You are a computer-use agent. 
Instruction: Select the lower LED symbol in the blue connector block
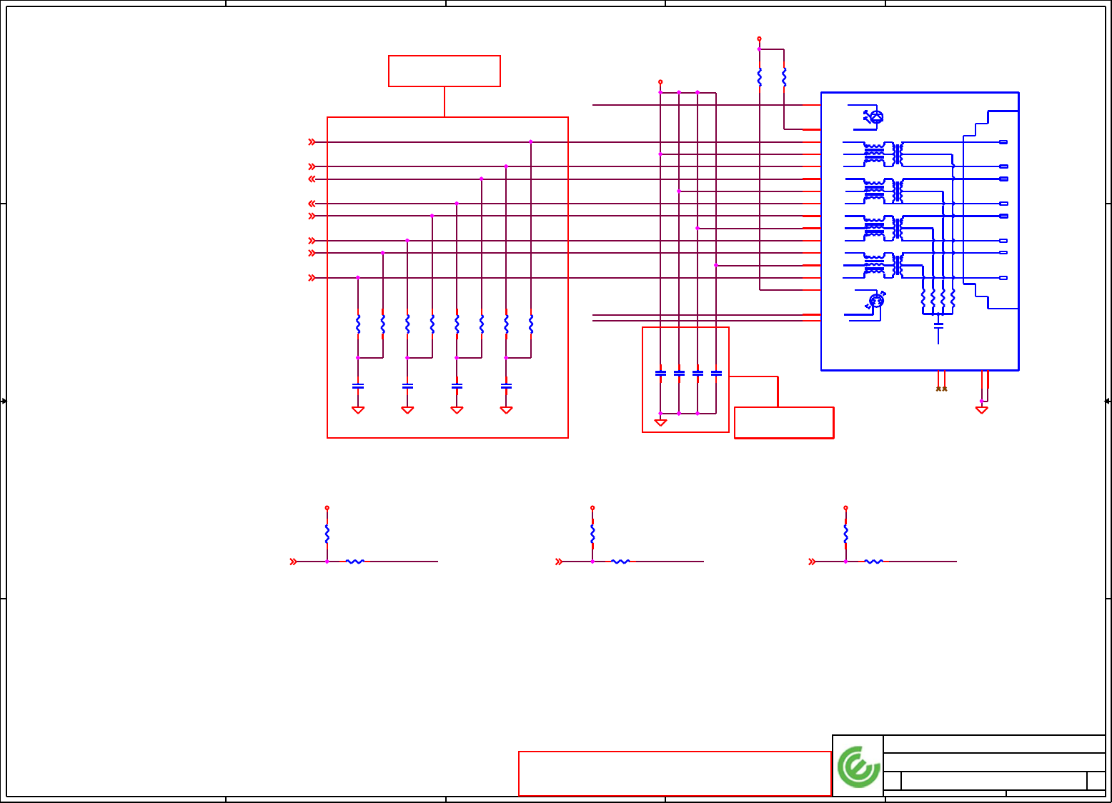coord(875,300)
